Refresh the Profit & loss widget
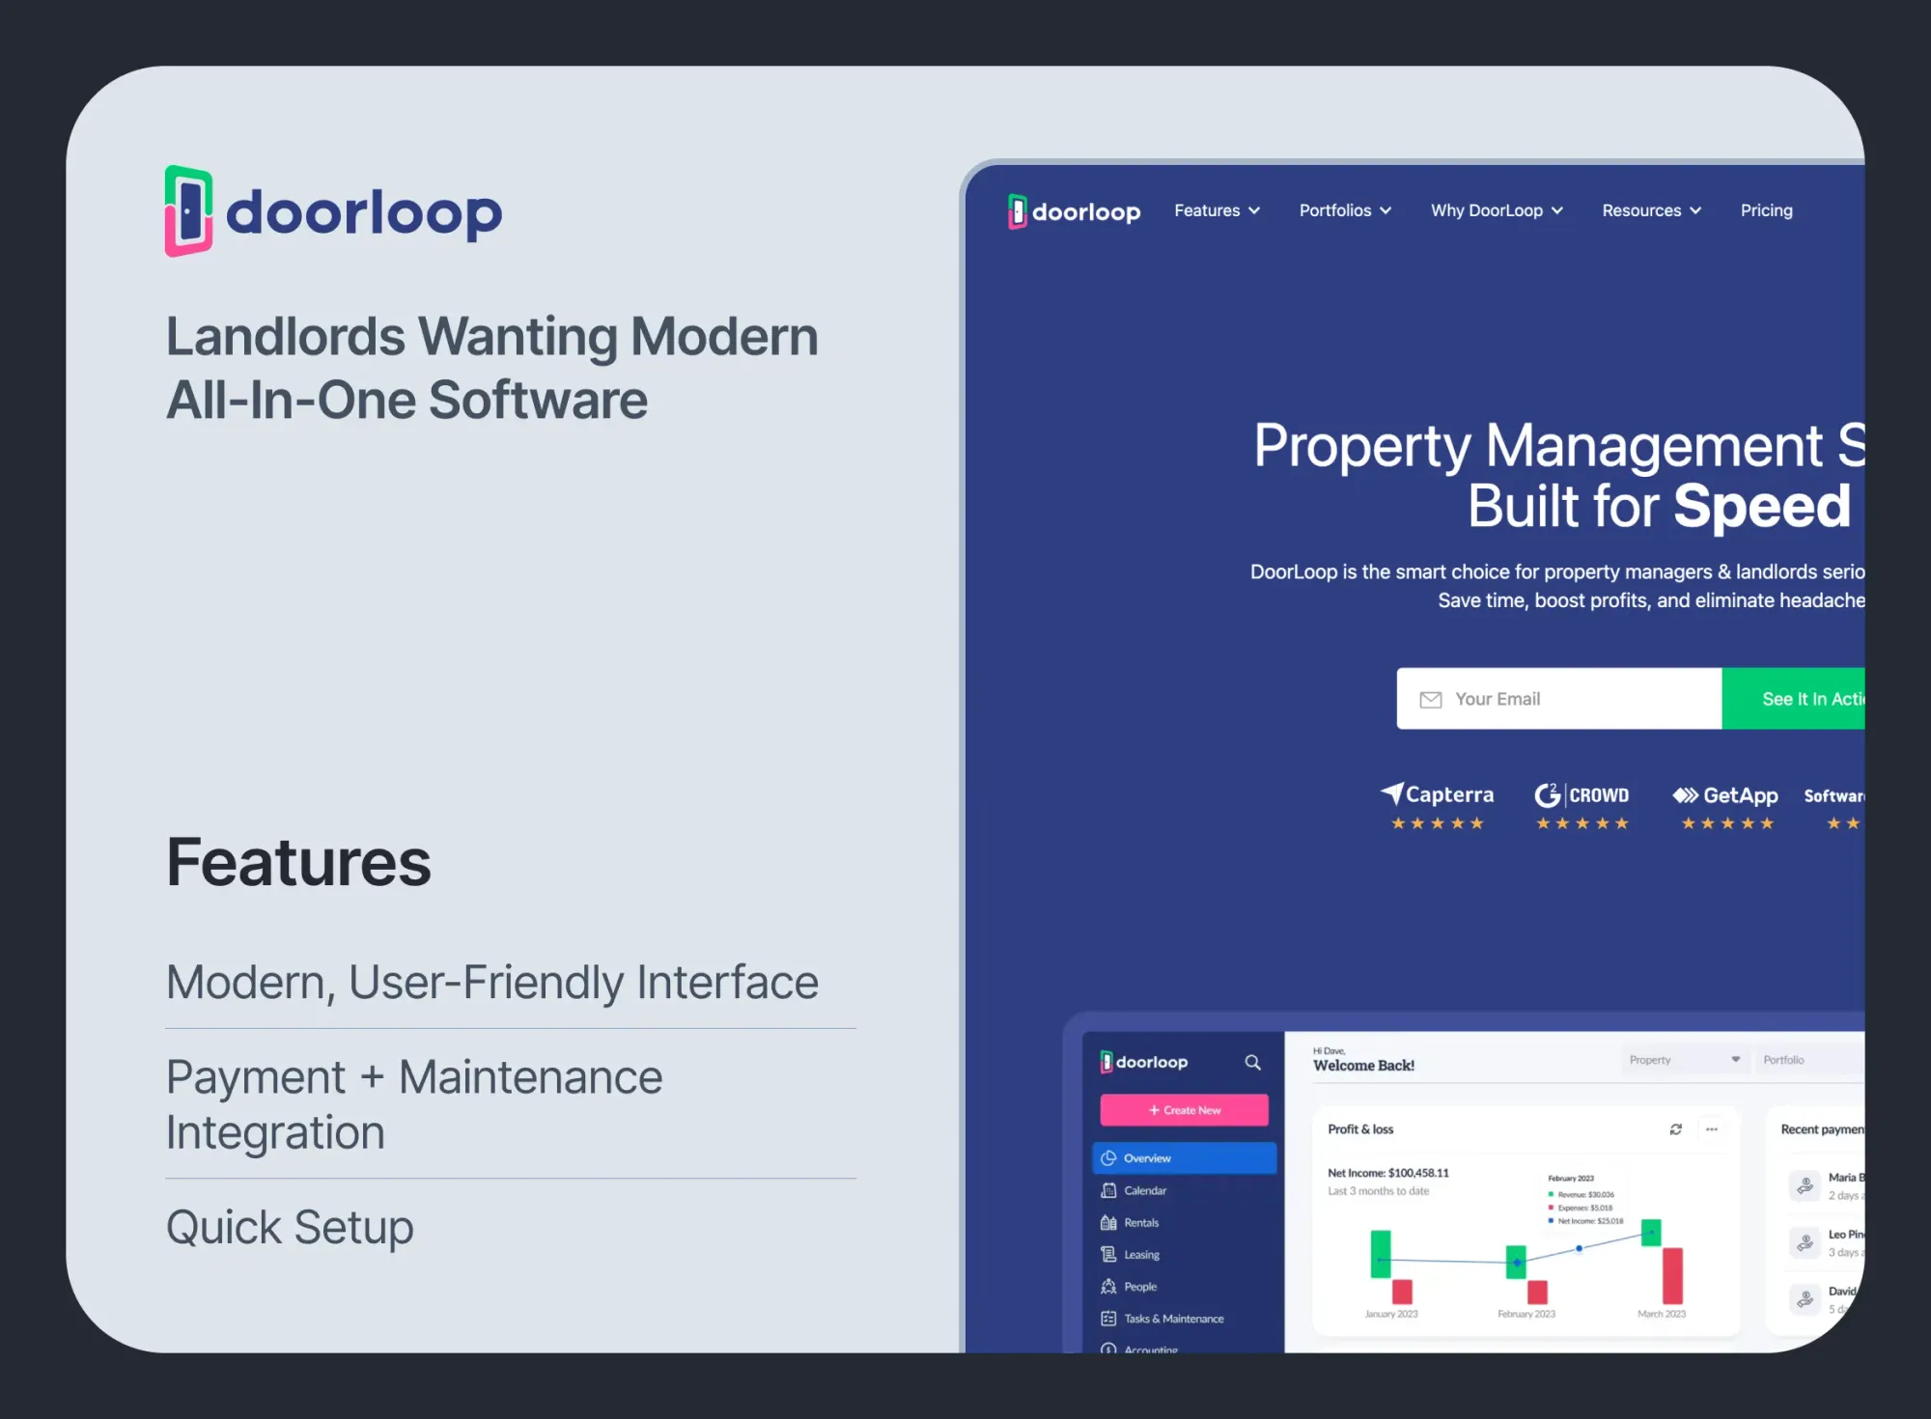The width and height of the screenshot is (1931, 1419). point(1675,1129)
